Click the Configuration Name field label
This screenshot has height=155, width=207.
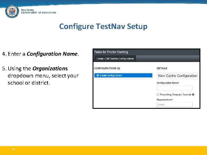[x=168, y=83]
